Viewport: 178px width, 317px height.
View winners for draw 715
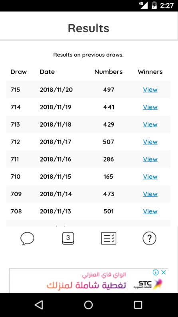point(150,90)
